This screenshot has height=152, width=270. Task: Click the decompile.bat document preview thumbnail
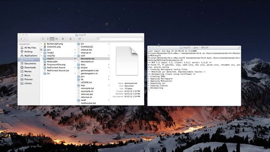coord(127,61)
